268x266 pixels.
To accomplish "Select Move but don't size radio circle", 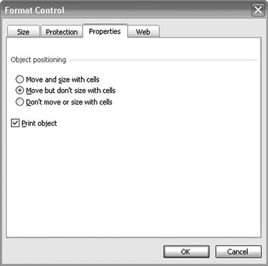I will point(19,90).
